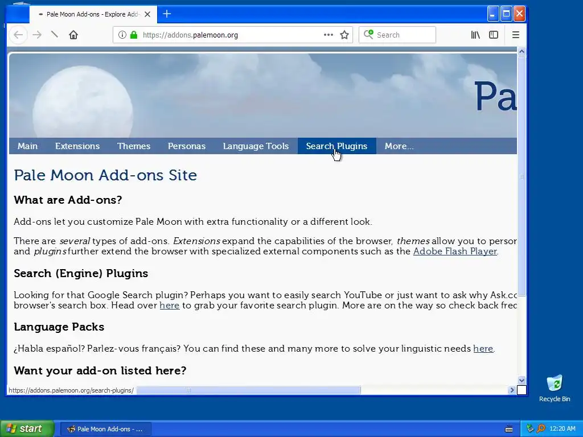Click the magnifier system tray icon

(541, 429)
